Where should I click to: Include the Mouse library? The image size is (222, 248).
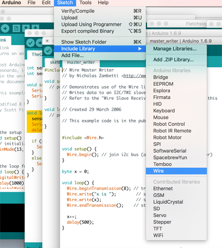pos(176,117)
